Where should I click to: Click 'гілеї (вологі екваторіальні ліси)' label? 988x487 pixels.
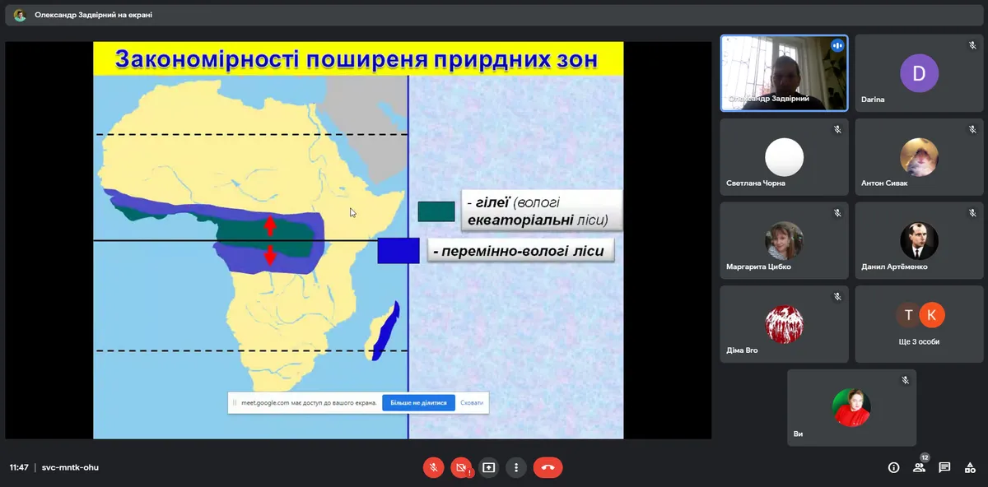pos(541,211)
